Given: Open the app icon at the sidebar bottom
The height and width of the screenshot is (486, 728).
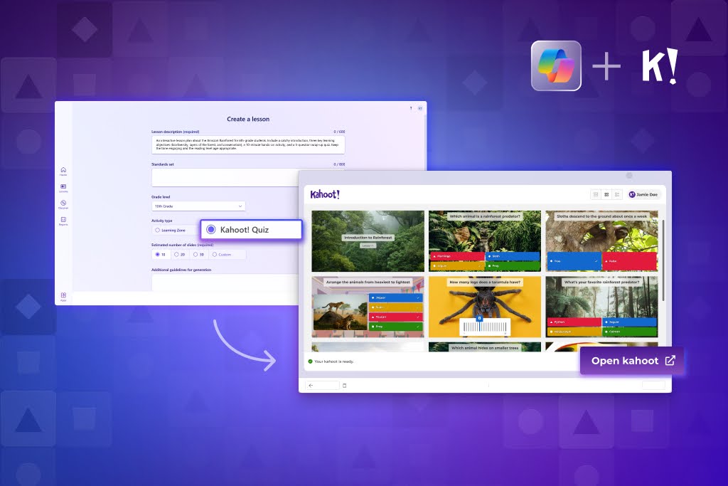Looking at the screenshot, I should pos(63,294).
